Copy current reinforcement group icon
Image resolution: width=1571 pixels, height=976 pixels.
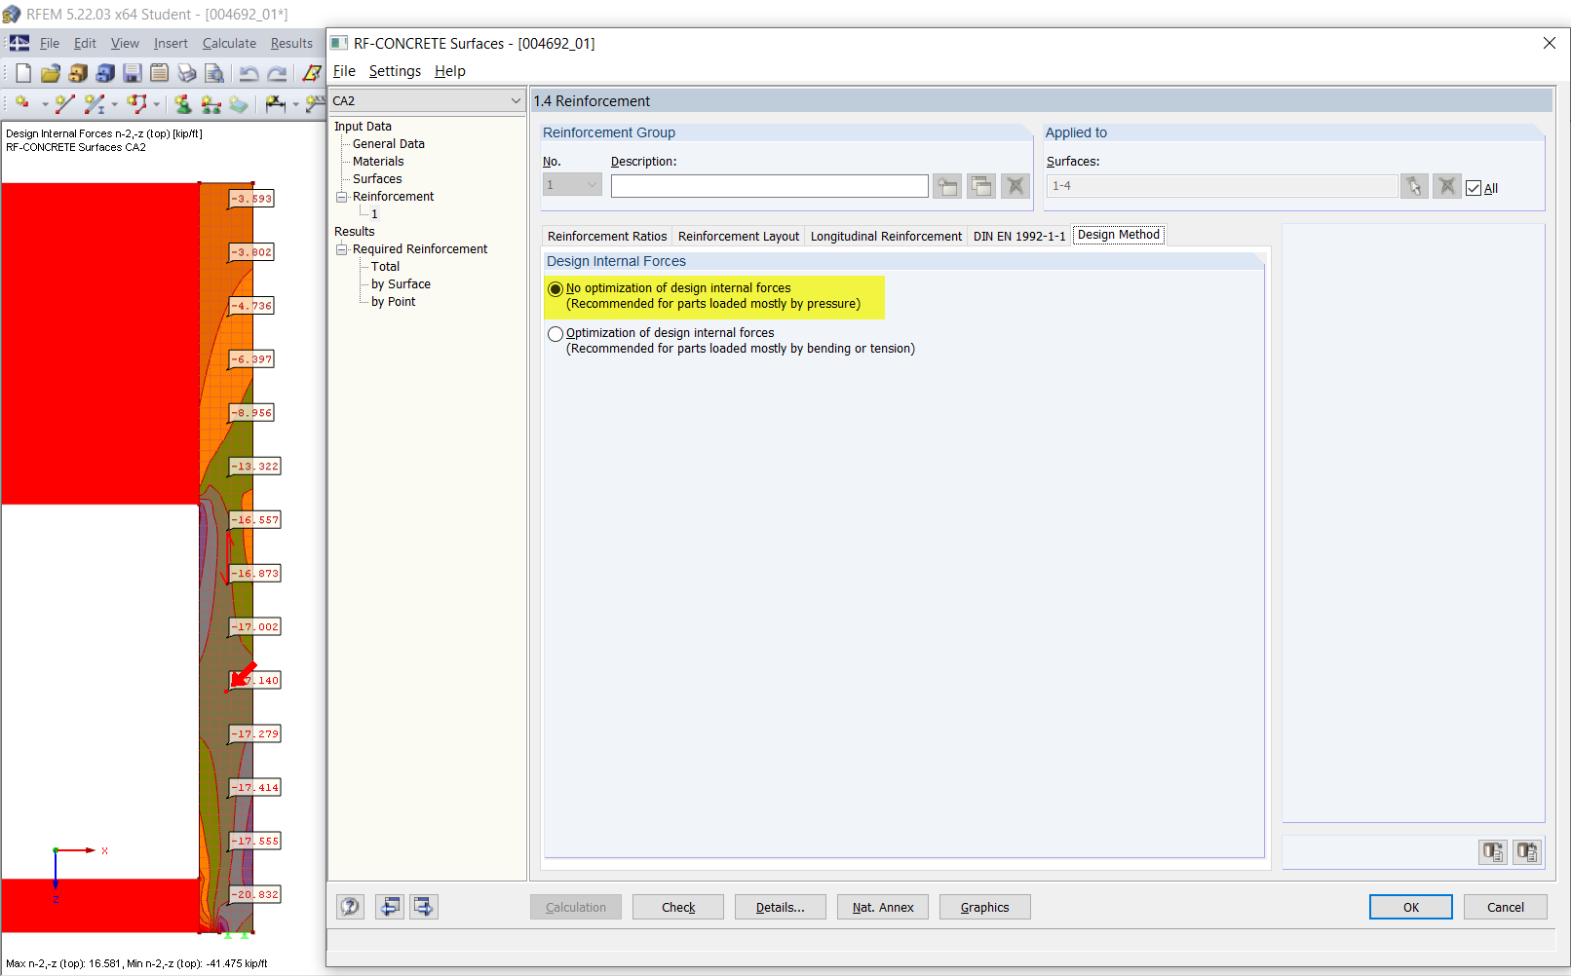pos(981,186)
